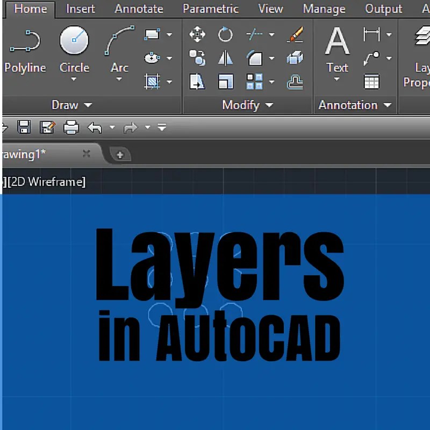Select the Text annotation tool
Image resolution: width=430 pixels, height=430 pixels.
(x=338, y=50)
